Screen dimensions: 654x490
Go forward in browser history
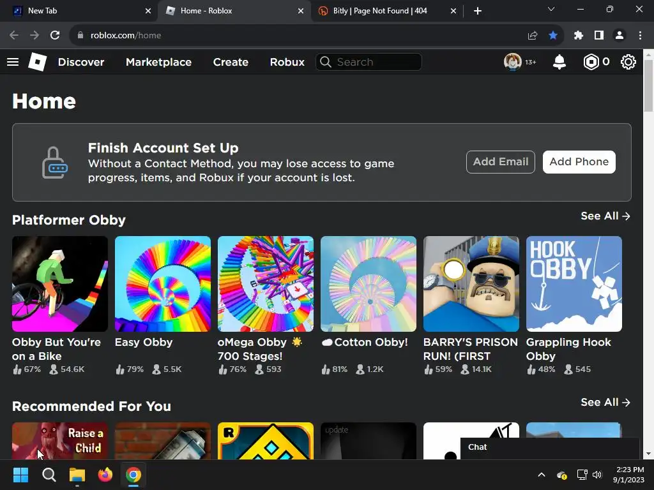[34, 36]
